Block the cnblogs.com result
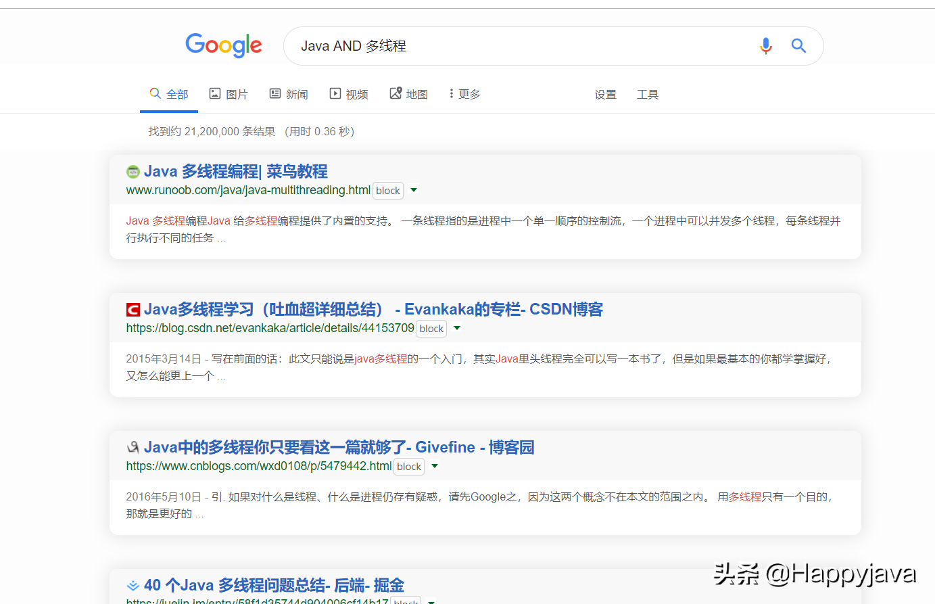Screen dimensions: 935x604 pyautogui.click(x=409, y=467)
